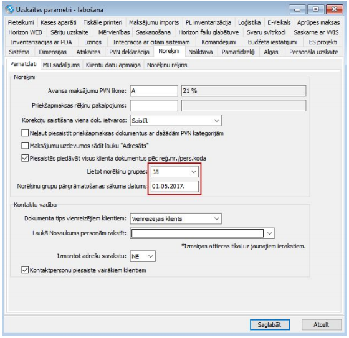This screenshot has width=349, height=338.
Task: Select the Horizon WEB tab
Action: click(x=25, y=32)
